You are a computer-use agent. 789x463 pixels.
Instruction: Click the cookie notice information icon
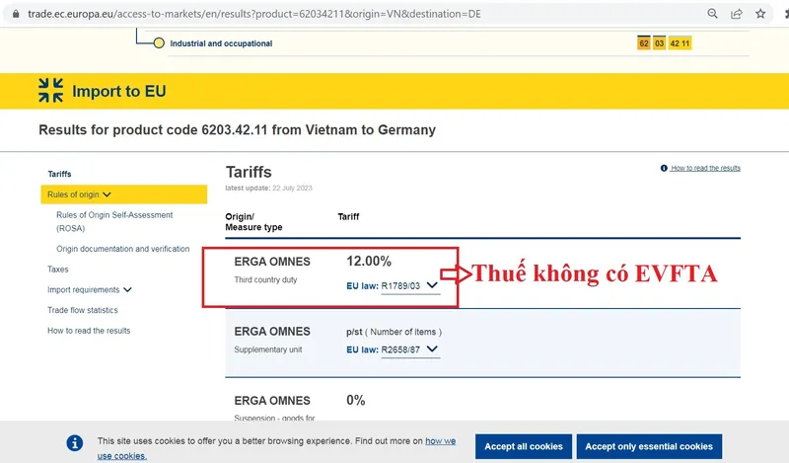[74, 443]
